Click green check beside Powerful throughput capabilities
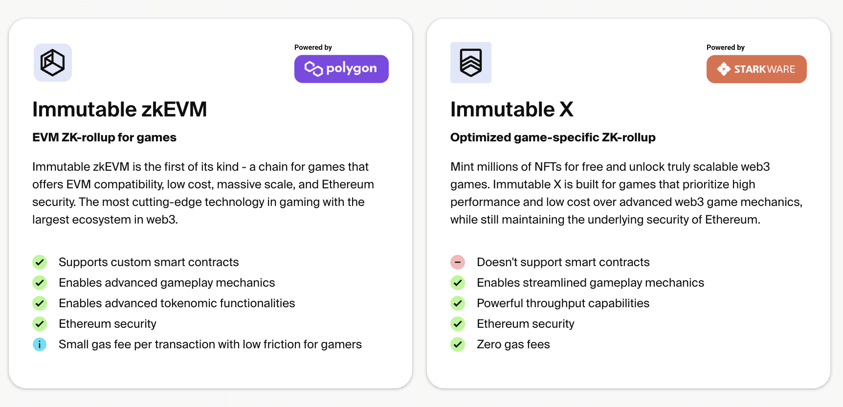Image resolution: width=843 pixels, height=407 pixels. (458, 303)
